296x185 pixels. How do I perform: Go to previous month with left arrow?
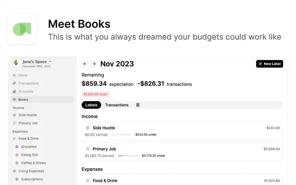pos(85,64)
